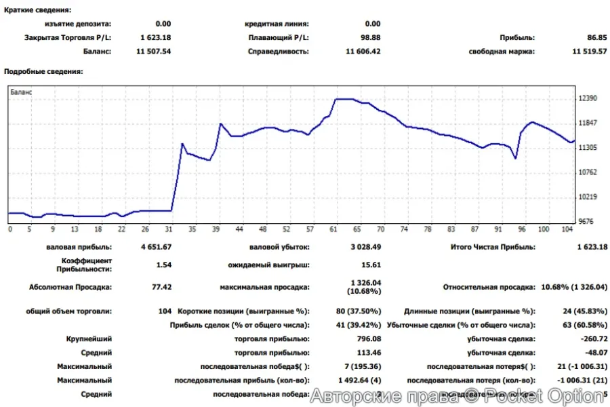Click the Pocket Option copyright watermark
Screen dimensions: 610x407
pyautogui.click(x=456, y=395)
